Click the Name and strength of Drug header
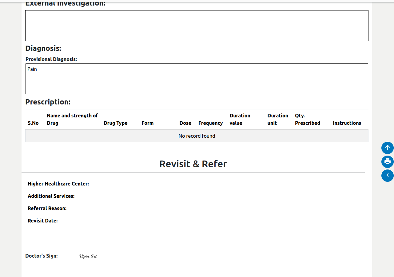Viewport: 394px width, 277px height. (x=72, y=119)
